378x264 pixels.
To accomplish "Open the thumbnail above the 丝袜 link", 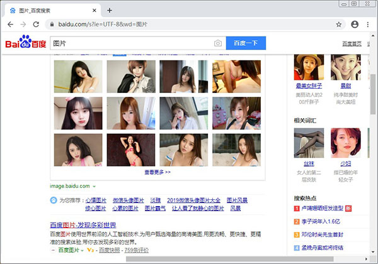I will coord(309,143).
